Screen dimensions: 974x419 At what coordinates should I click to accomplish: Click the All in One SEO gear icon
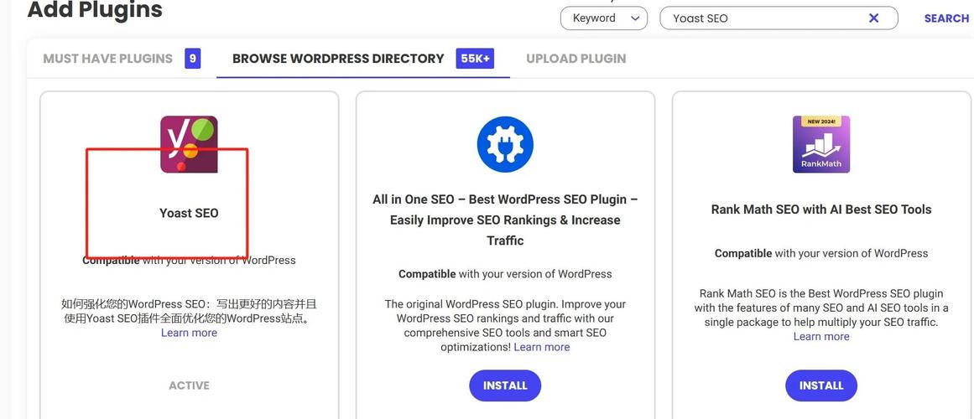(x=505, y=144)
